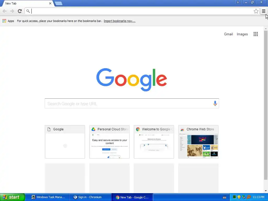The height and width of the screenshot is (201, 268).
Task: Go back with the browser back arrow
Action: (x=5, y=11)
